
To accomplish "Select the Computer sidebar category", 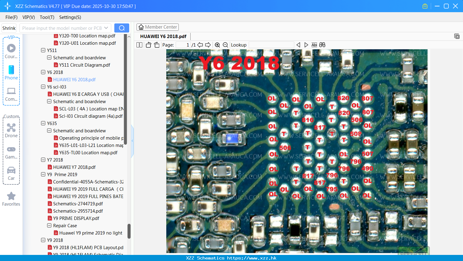I will [11, 94].
